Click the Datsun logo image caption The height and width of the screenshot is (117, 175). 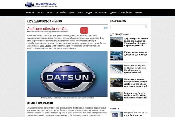(67, 98)
